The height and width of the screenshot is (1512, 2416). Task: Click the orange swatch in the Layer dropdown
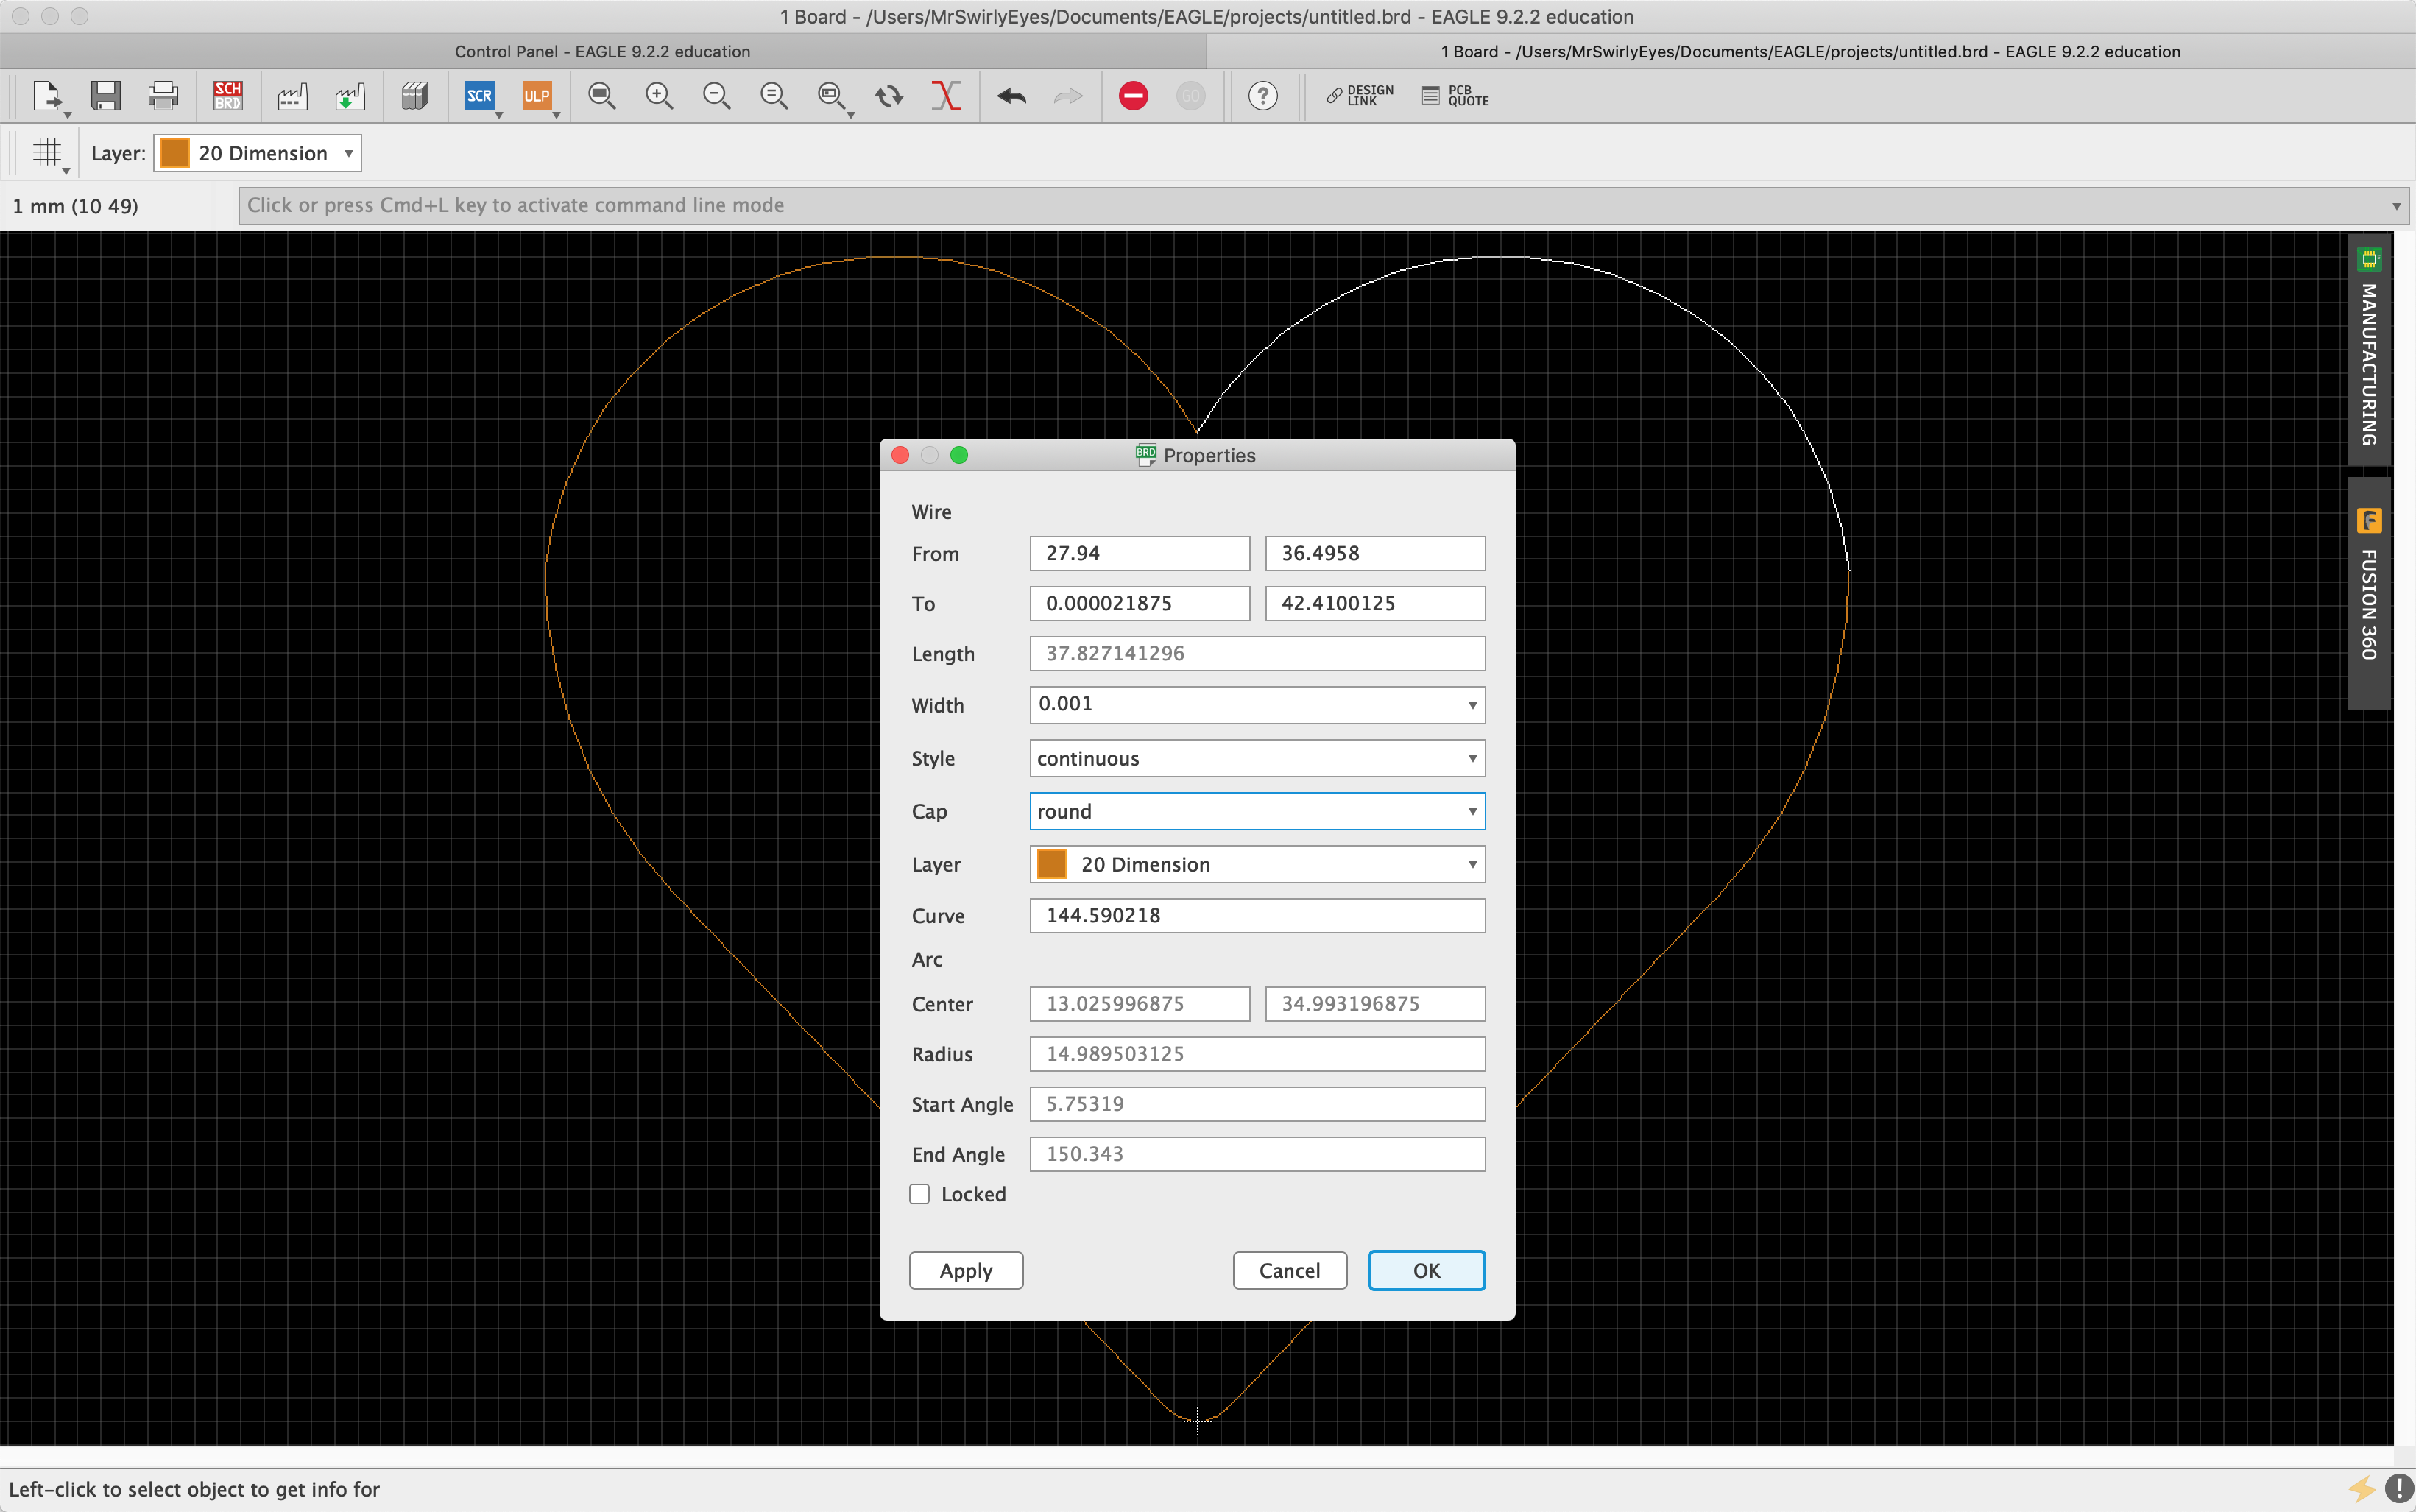pyautogui.click(x=1051, y=864)
